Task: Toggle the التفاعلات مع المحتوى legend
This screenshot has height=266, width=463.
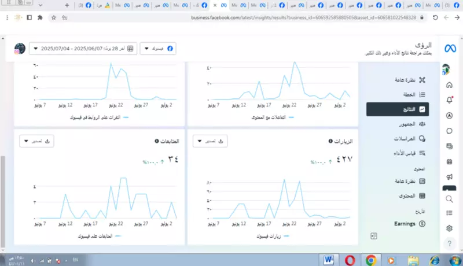Action: click(273, 117)
